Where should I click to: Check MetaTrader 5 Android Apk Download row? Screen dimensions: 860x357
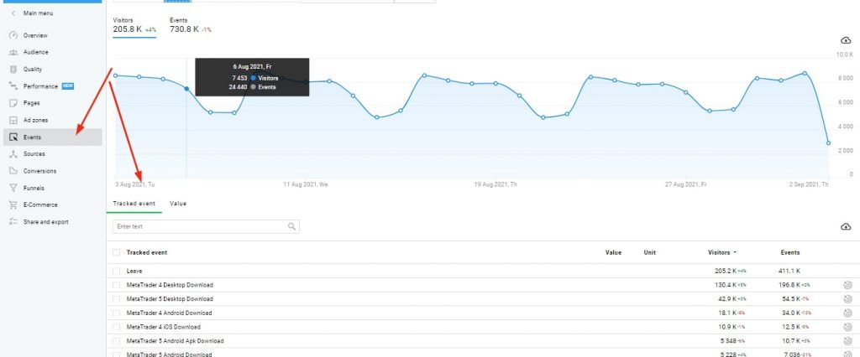[x=116, y=341]
